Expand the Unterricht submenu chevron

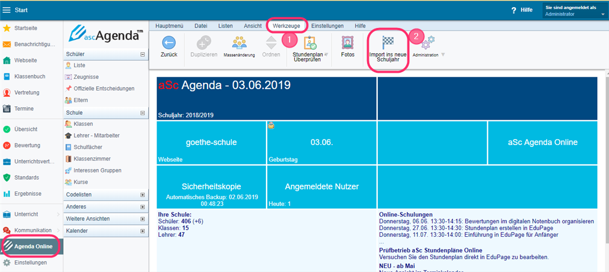(x=58, y=214)
